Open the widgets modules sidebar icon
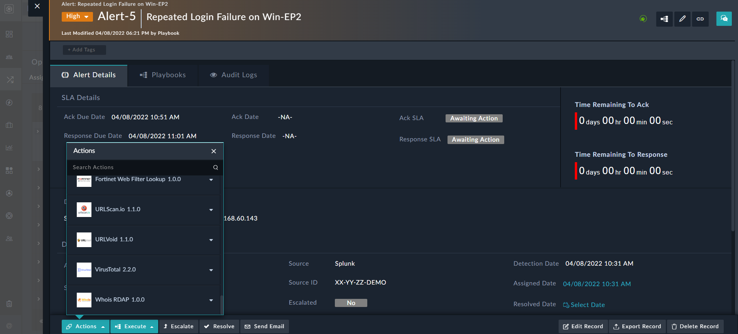The image size is (738, 334). [x=10, y=170]
